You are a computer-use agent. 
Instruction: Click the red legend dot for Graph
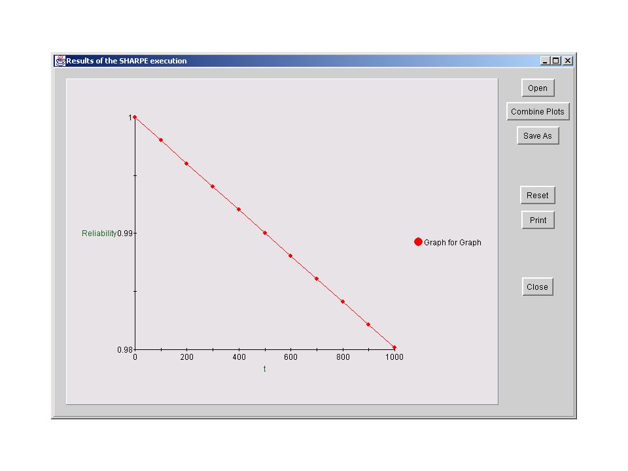click(418, 242)
